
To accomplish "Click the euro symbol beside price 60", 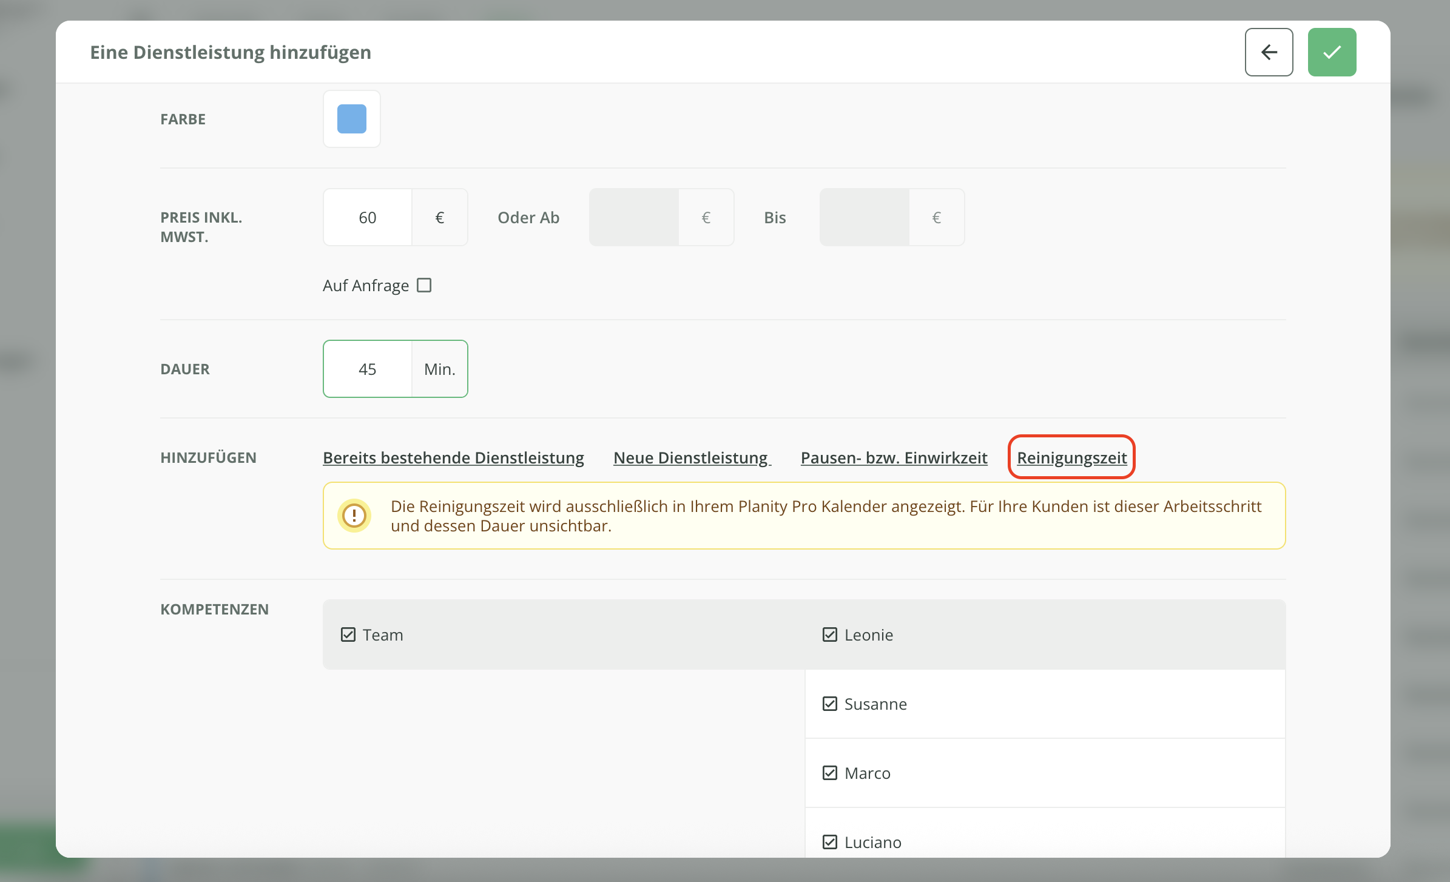I will [440, 217].
